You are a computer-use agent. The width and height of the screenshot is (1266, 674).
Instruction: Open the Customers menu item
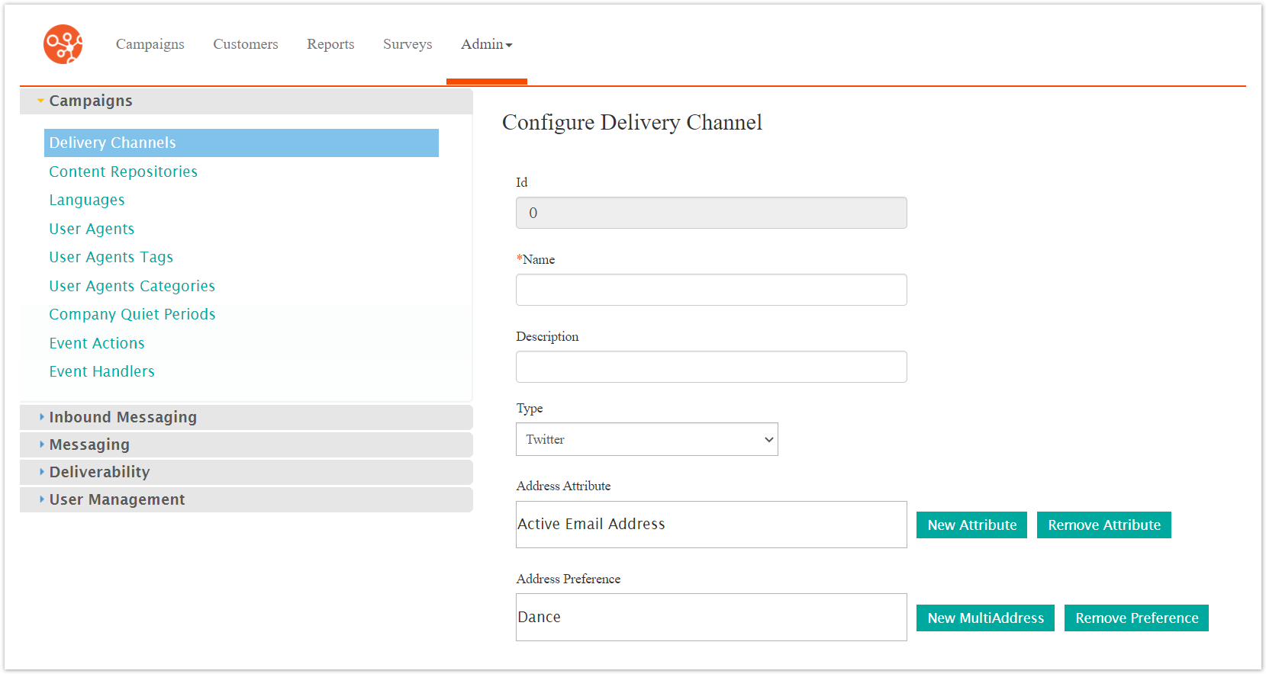(246, 44)
